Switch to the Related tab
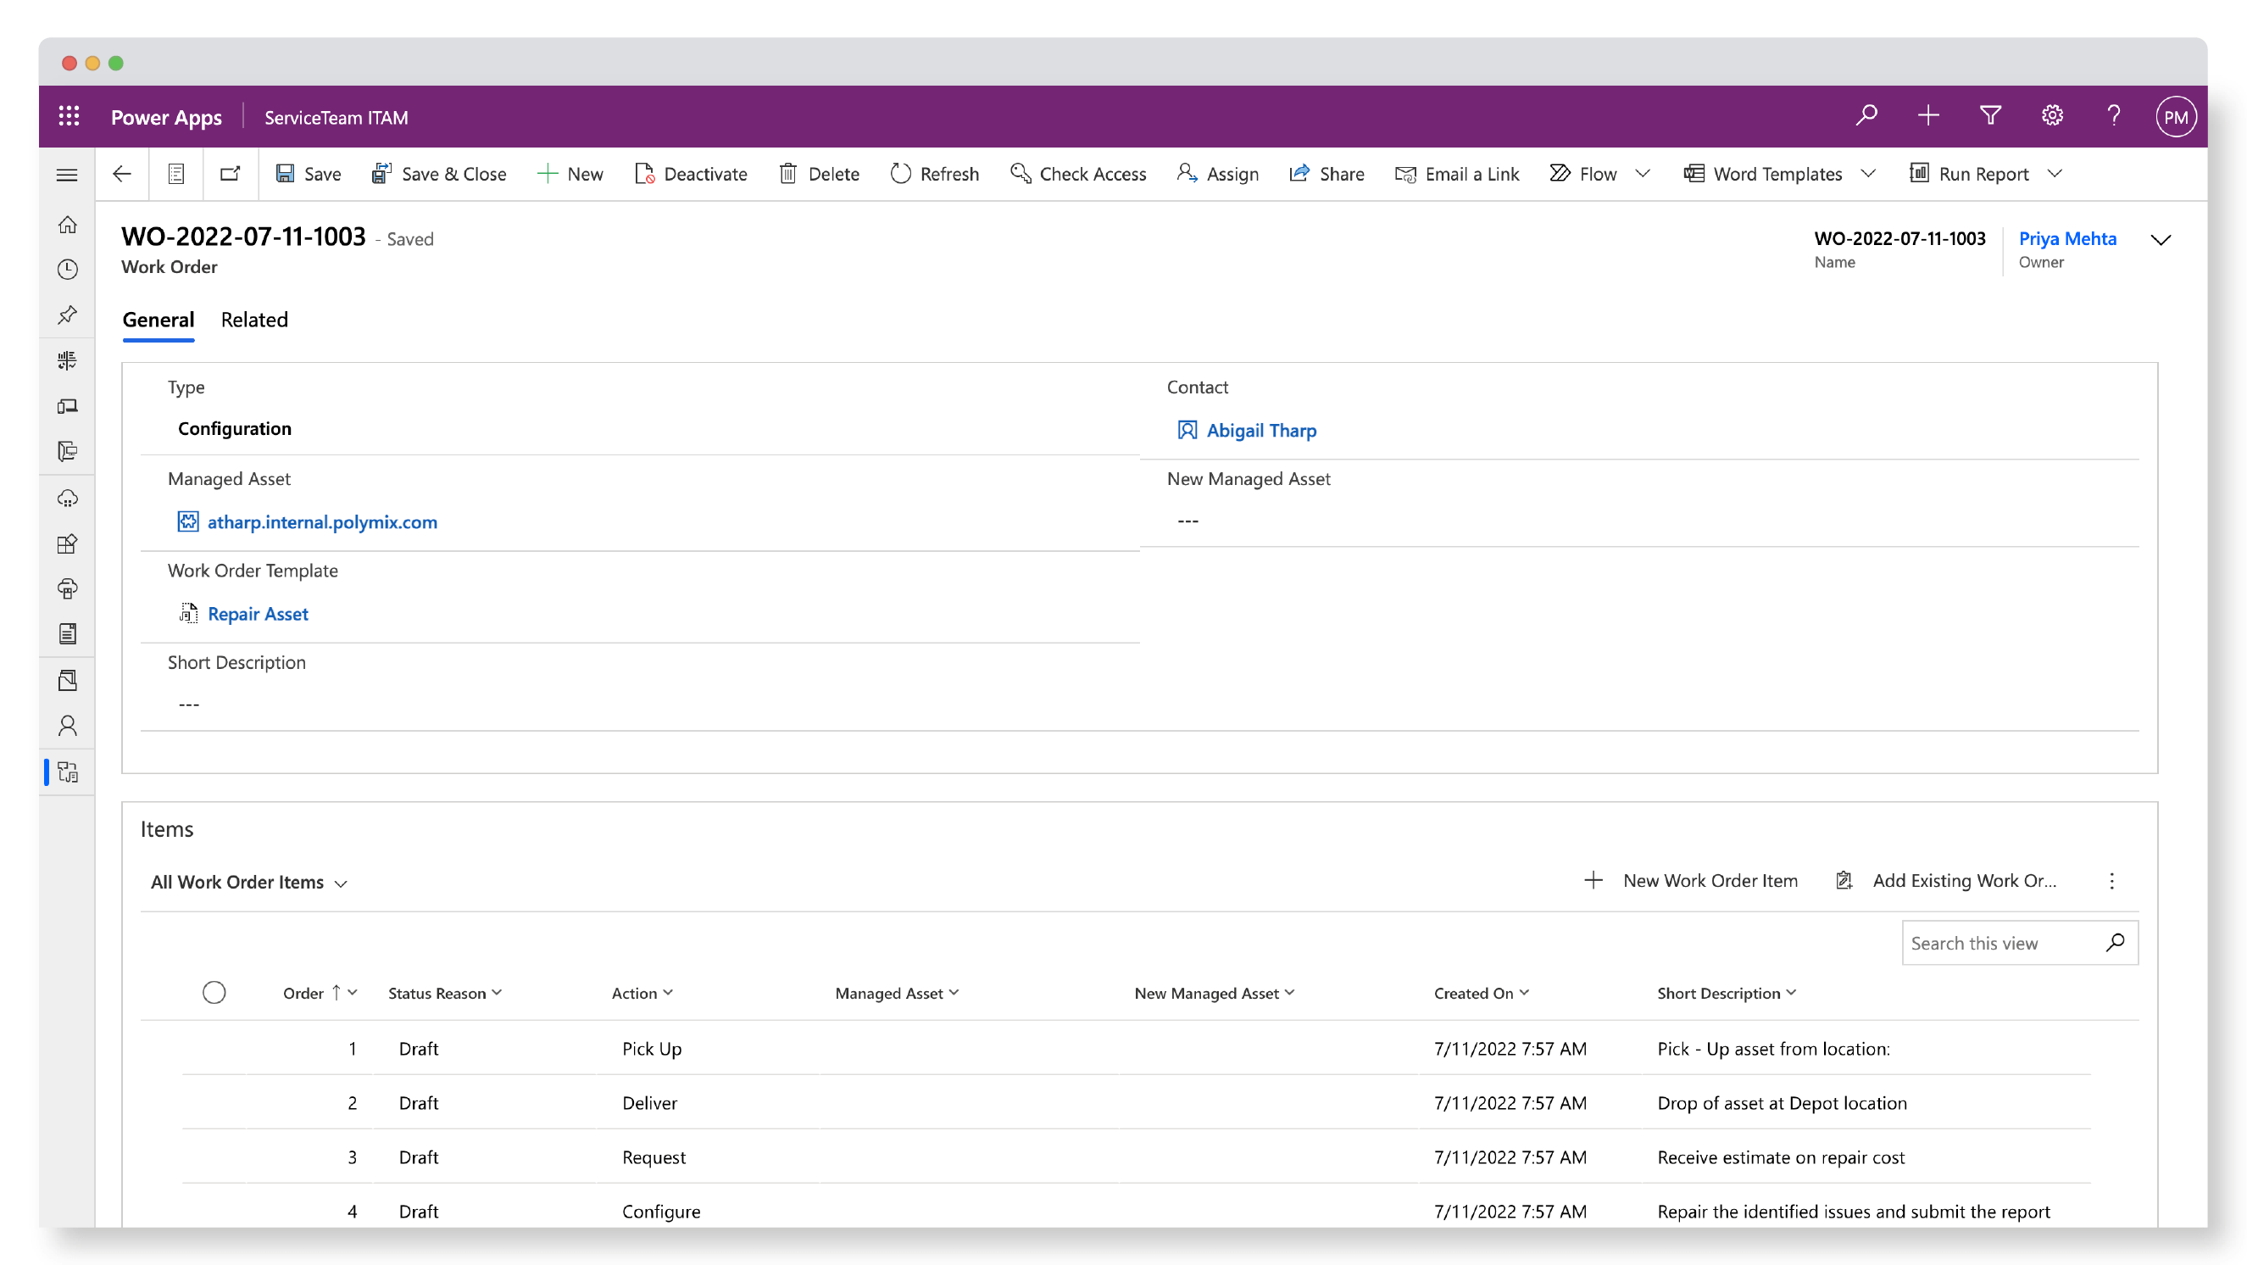2247x1265 pixels. click(x=253, y=320)
